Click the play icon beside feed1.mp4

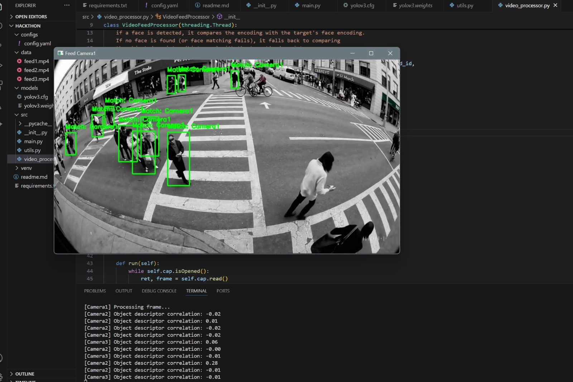pyautogui.click(x=19, y=61)
